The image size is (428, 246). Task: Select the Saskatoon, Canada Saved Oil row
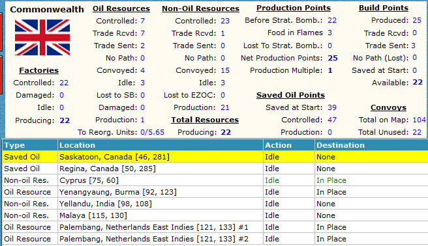[215, 157]
